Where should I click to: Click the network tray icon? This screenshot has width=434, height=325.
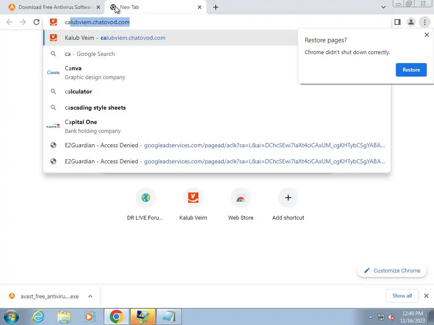tap(381, 317)
